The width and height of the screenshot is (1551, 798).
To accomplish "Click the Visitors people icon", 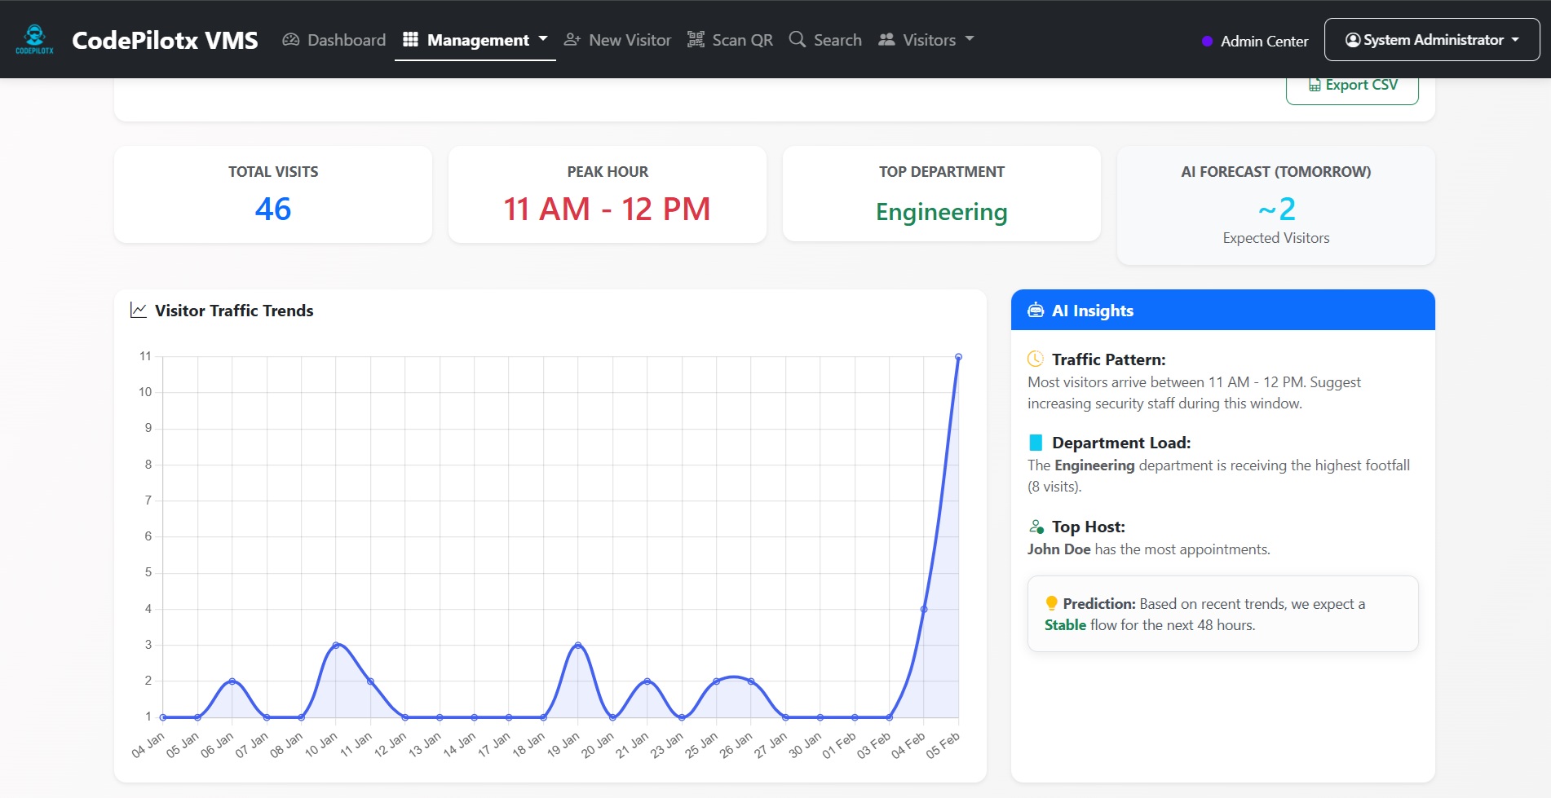I will point(886,40).
